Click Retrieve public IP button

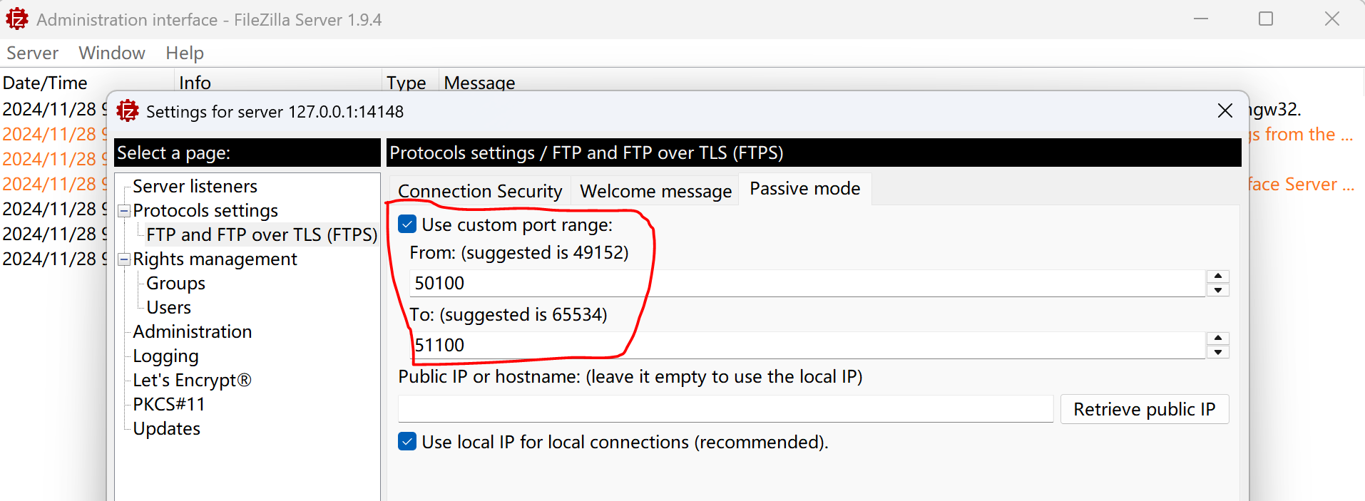click(1145, 409)
